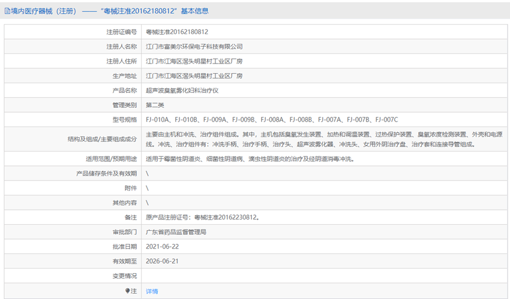Click management category value 第二类
This screenshot has height=299, width=510.
[155, 105]
